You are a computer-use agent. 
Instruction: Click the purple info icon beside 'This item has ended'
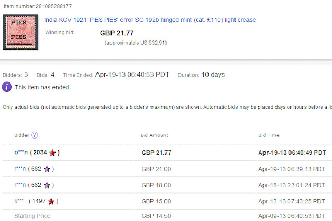pyautogui.click(x=7, y=87)
